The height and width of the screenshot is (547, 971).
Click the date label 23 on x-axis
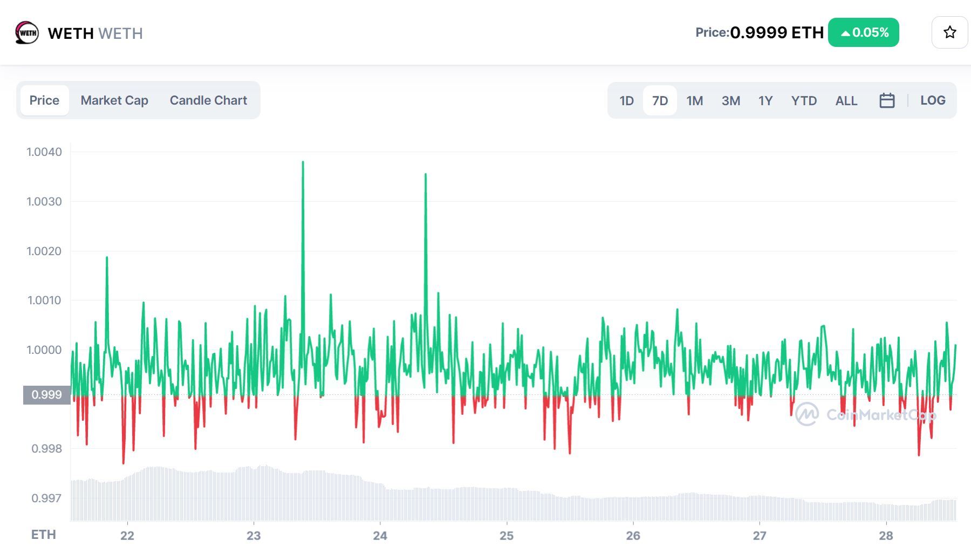click(x=254, y=536)
